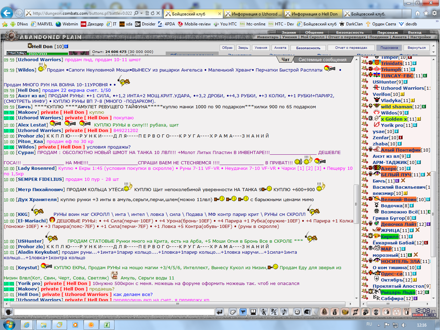Open the Персонаж top menu
Viewport: 440px width, 330px height.
387,32
